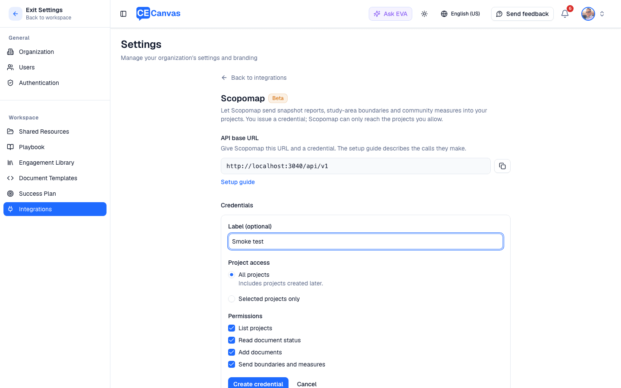The width and height of the screenshot is (621, 388).
Task: Open the English (US) language selector
Action: click(460, 14)
